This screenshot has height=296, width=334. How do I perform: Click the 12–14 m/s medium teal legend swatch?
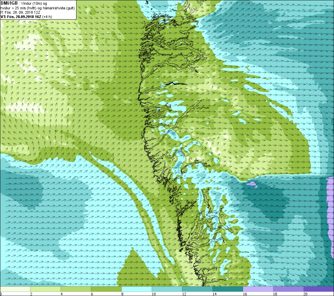coord(197,289)
